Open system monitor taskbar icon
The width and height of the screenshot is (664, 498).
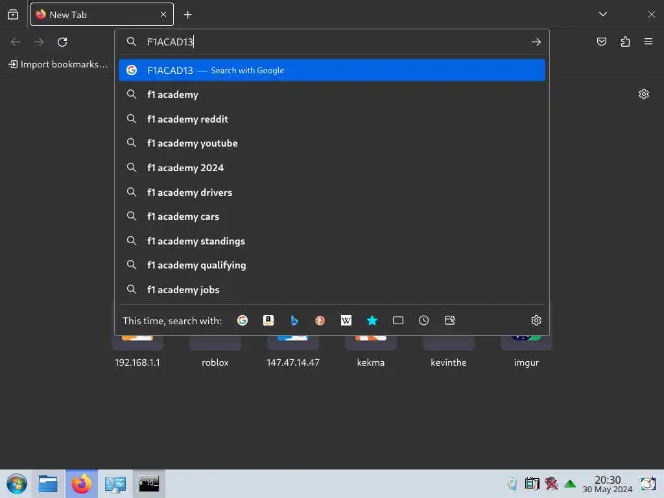(x=115, y=484)
